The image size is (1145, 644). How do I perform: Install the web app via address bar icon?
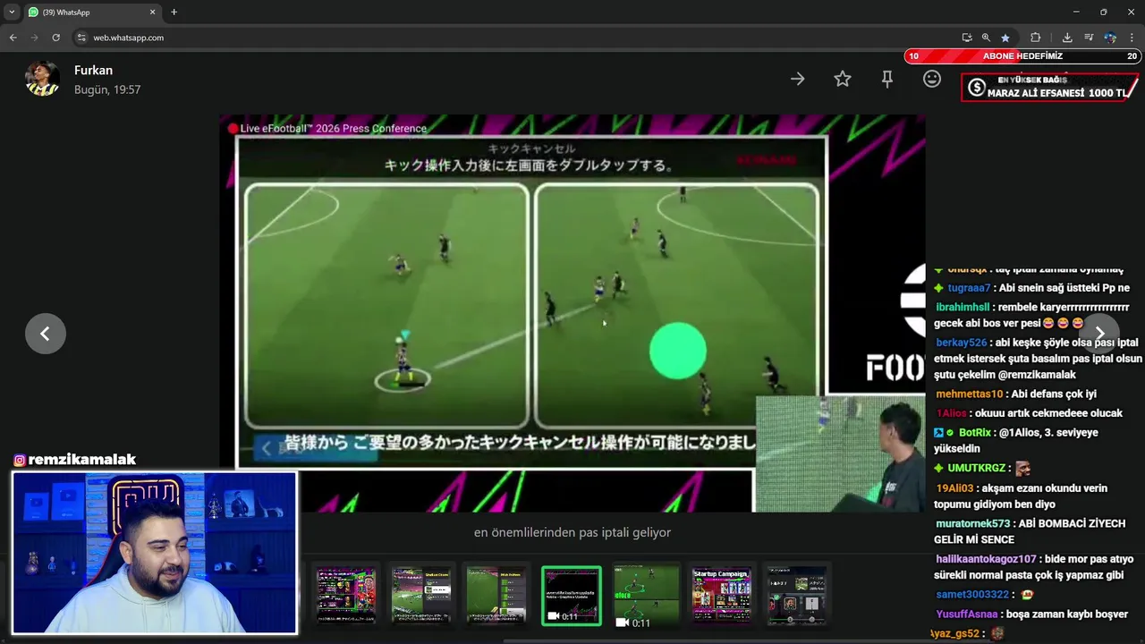(967, 38)
